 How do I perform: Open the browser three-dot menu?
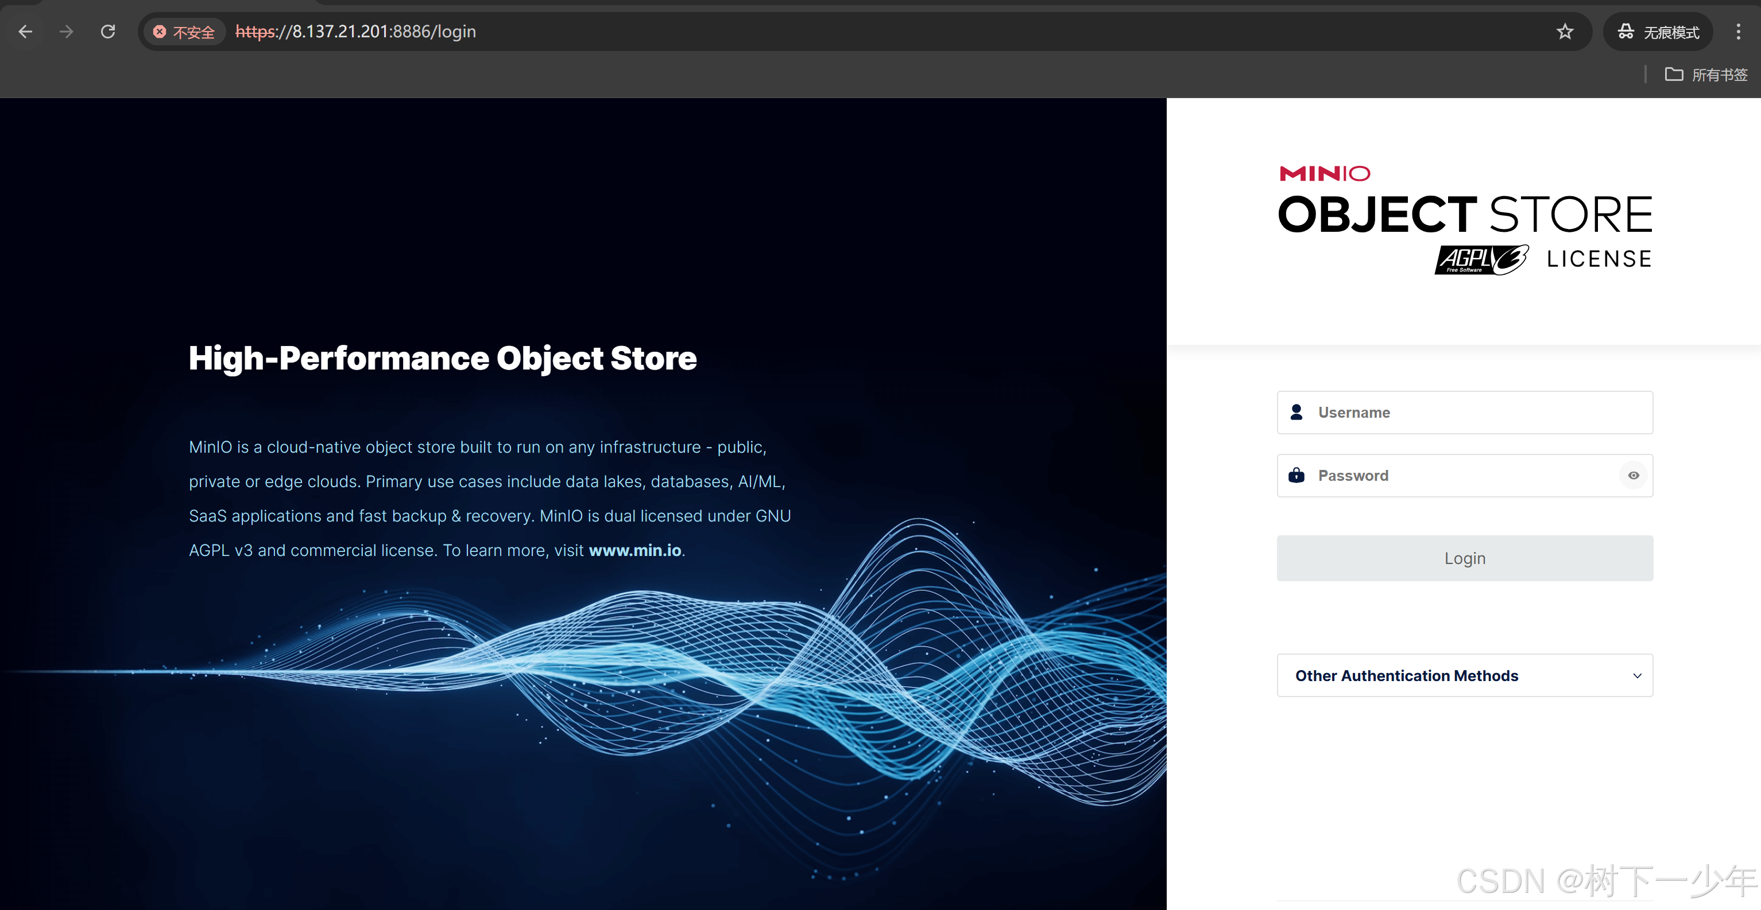click(x=1739, y=32)
